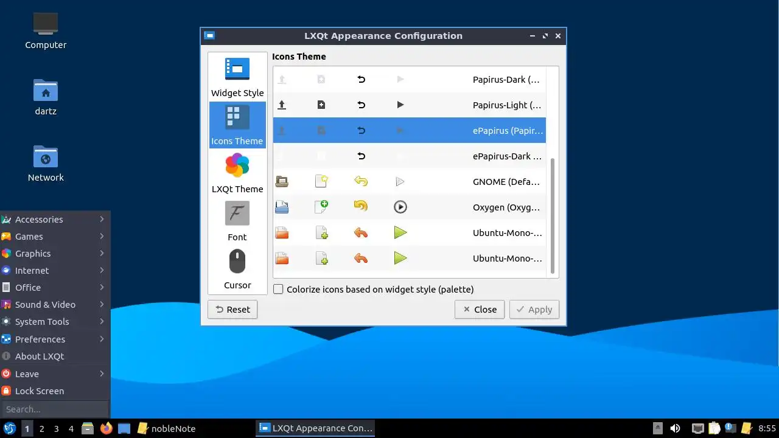Click the Oxygen row's new document icon
Viewport: 779px width, 438px height.
321,207
